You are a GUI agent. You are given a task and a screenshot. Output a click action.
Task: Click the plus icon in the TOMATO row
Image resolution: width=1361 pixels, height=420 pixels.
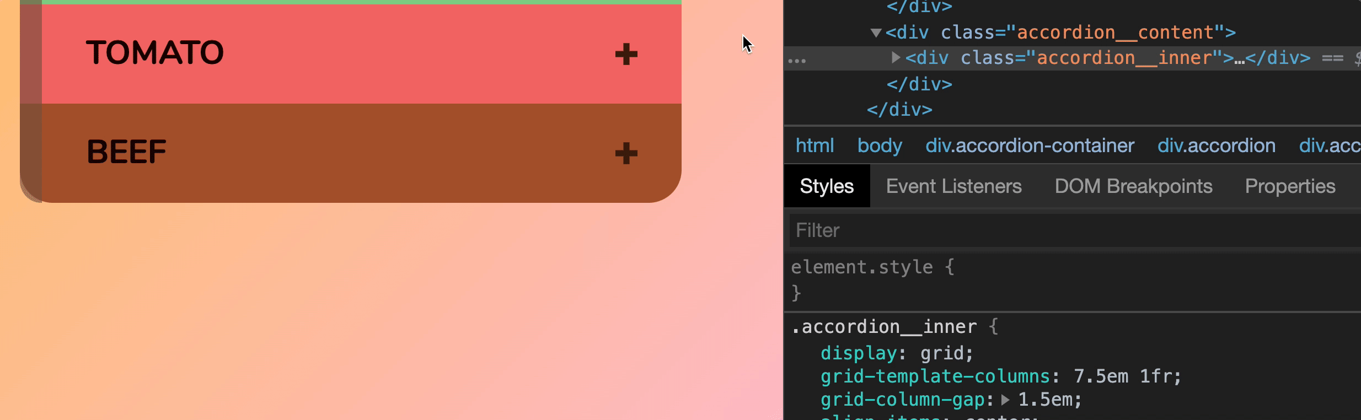pyautogui.click(x=626, y=54)
